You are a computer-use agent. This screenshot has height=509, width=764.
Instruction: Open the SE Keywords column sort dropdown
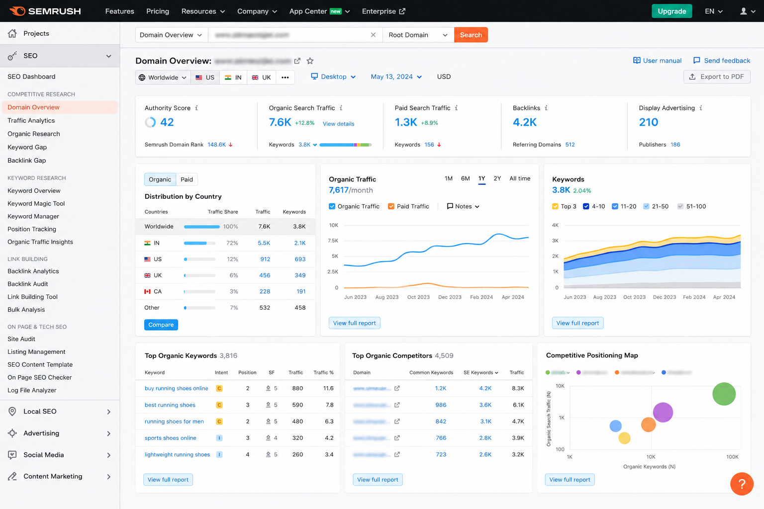click(480, 372)
